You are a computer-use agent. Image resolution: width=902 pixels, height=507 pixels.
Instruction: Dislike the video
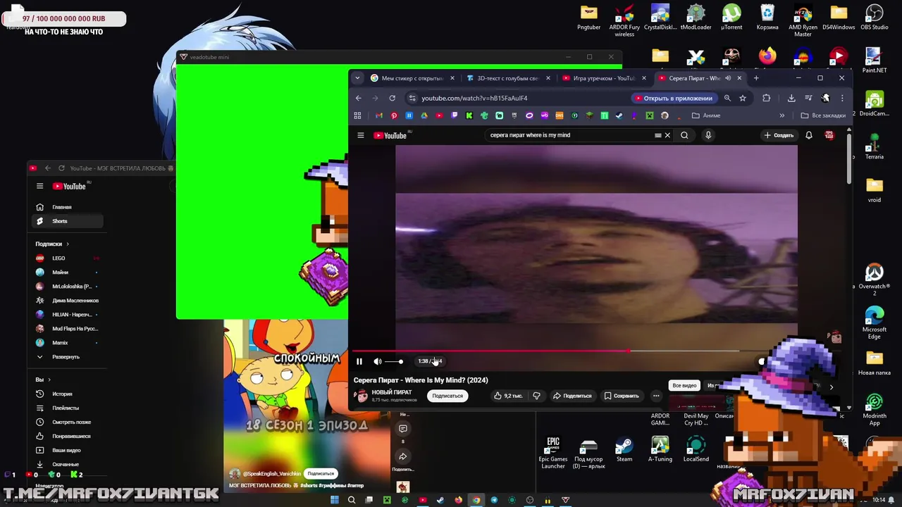point(536,396)
